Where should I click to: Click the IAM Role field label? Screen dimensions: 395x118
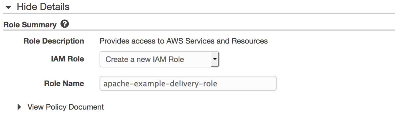67,59
